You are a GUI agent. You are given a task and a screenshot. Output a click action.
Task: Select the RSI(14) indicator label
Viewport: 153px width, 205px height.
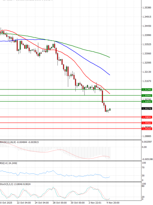pos(5,163)
